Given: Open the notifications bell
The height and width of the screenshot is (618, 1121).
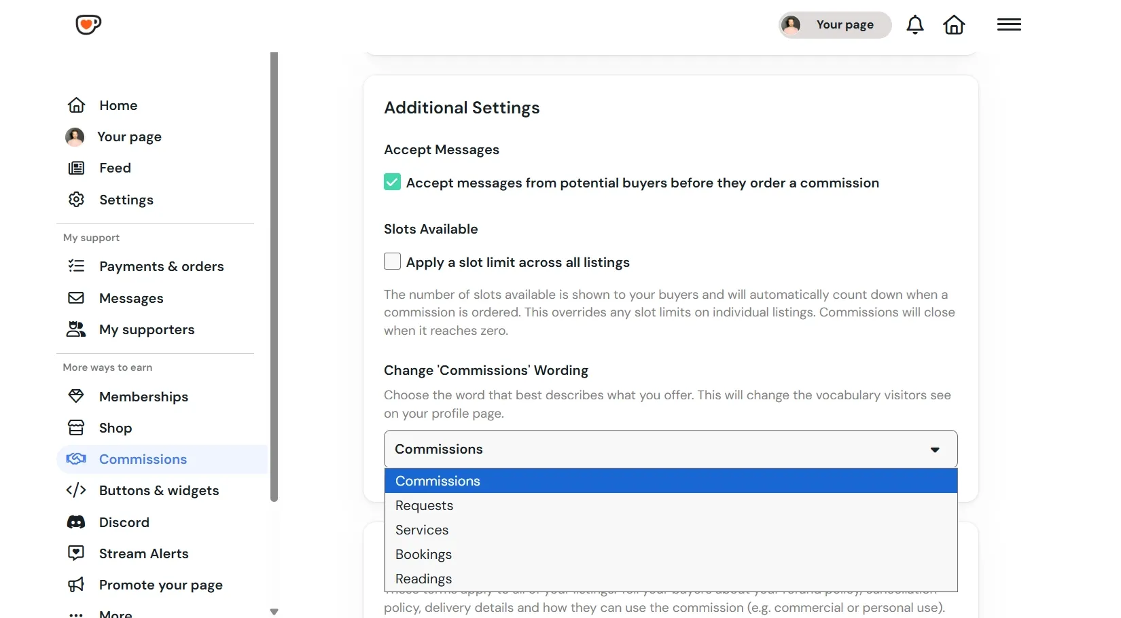Looking at the screenshot, I should 915,25.
